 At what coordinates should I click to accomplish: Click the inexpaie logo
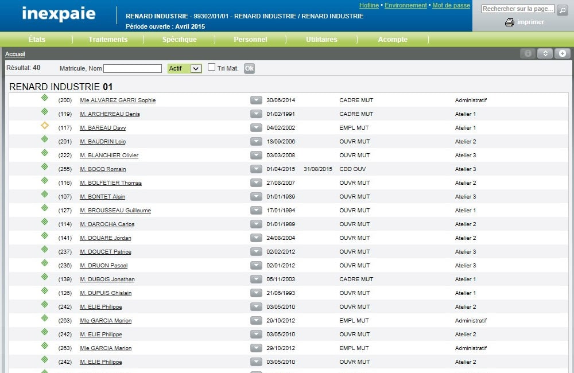coord(59,14)
